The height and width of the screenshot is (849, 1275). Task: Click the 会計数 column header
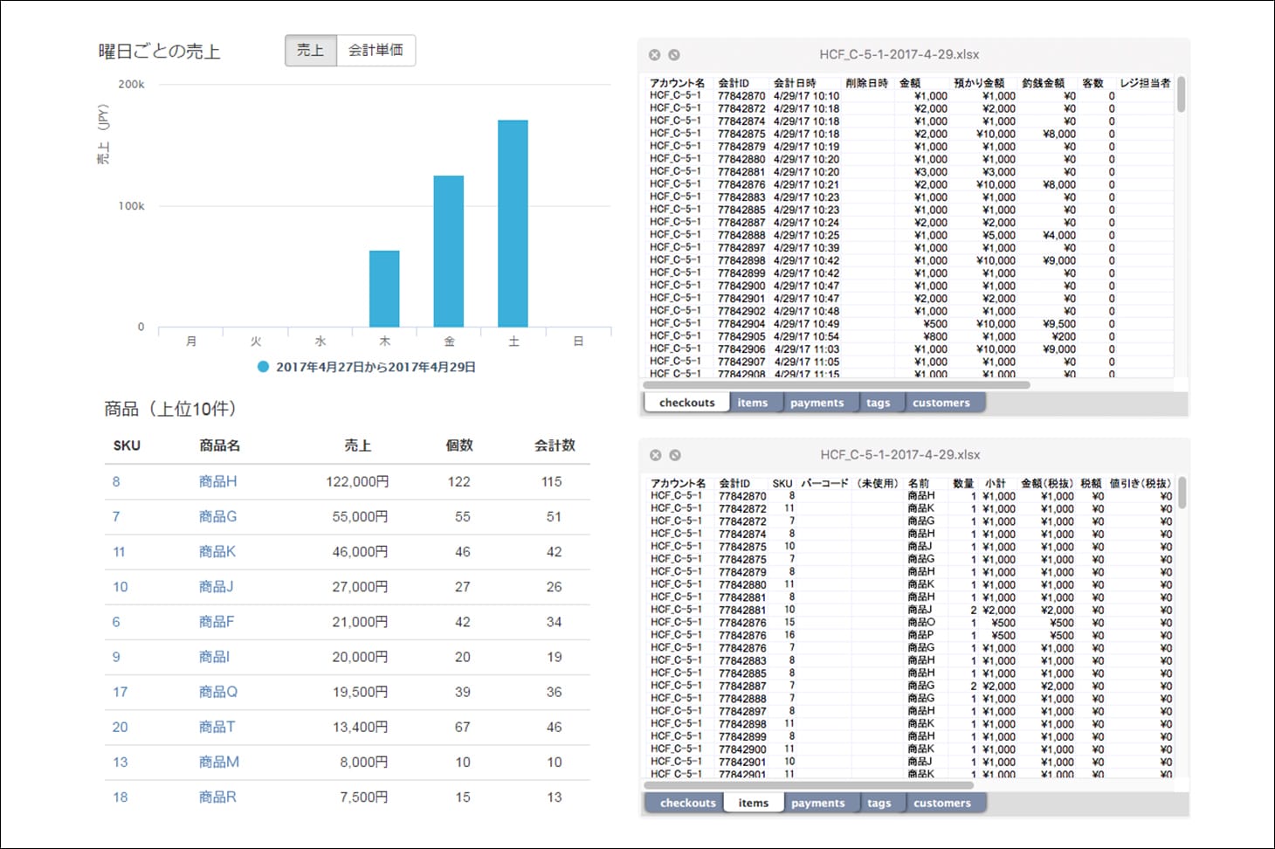click(555, 445)
